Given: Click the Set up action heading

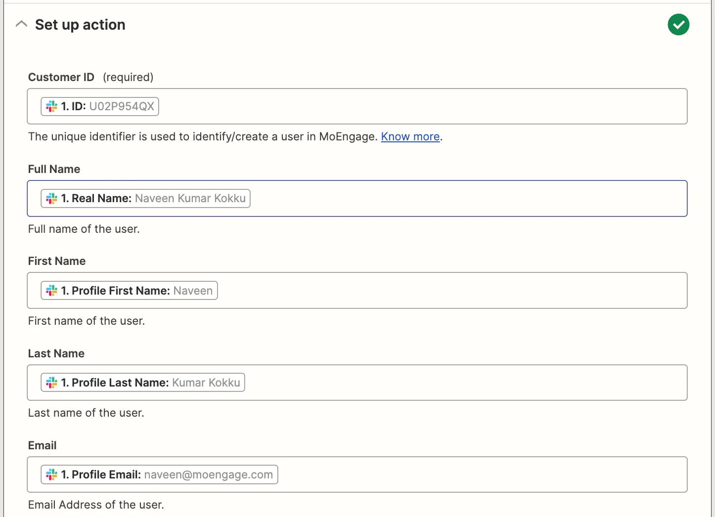Looking at the screenshot, I should click(x=80, y=25).
